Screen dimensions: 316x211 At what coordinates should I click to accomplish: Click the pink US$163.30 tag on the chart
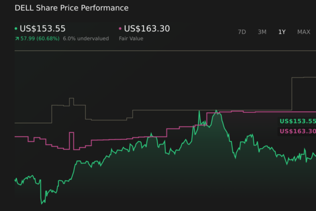pyautogui.click(x=297, y=131)
